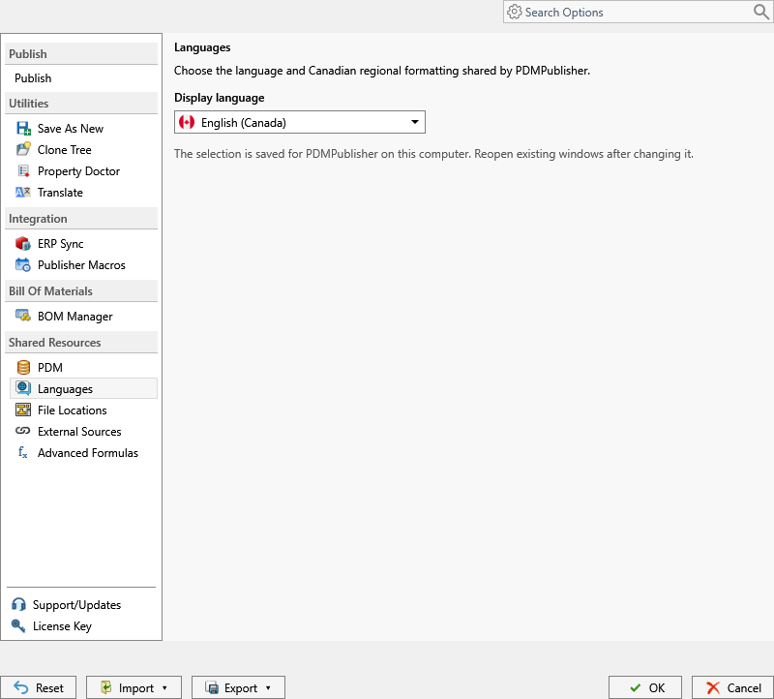Click the Display language label
The height and width of the screenshot is (699, 774).
click(x=220, y=98)
